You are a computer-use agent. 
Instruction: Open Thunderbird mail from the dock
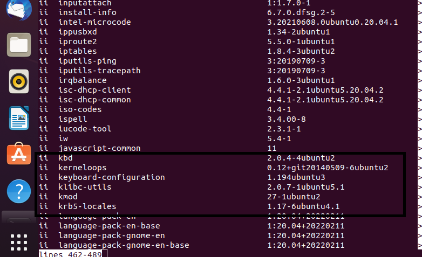pos(19,9)
